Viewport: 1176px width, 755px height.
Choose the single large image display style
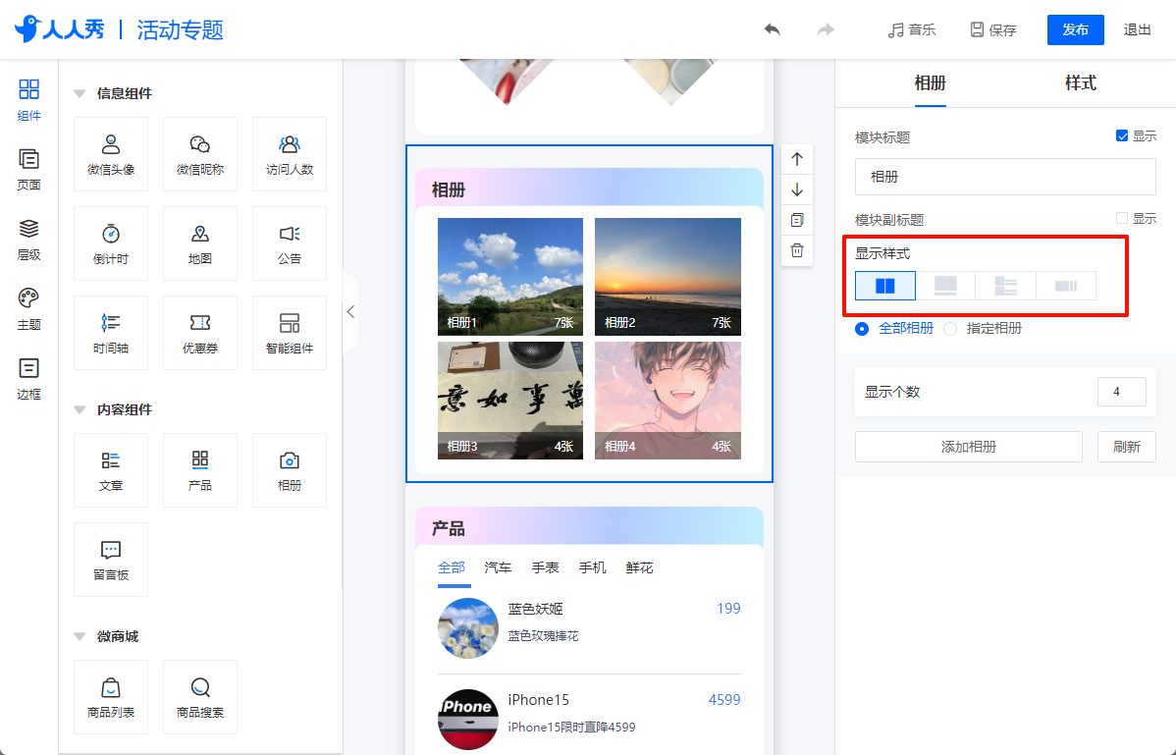(x=945, y=286)
